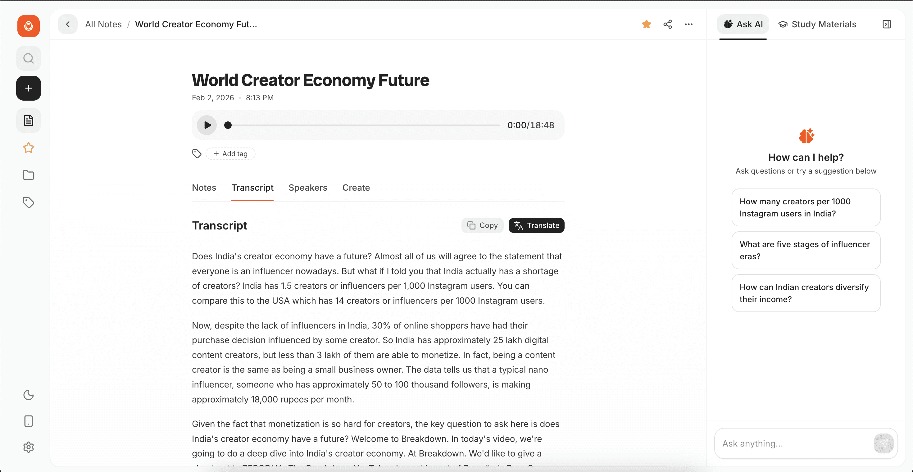Screen dimensions: 913x472
Task: Unfavorite the note using the star
Action: click(646, 24)
